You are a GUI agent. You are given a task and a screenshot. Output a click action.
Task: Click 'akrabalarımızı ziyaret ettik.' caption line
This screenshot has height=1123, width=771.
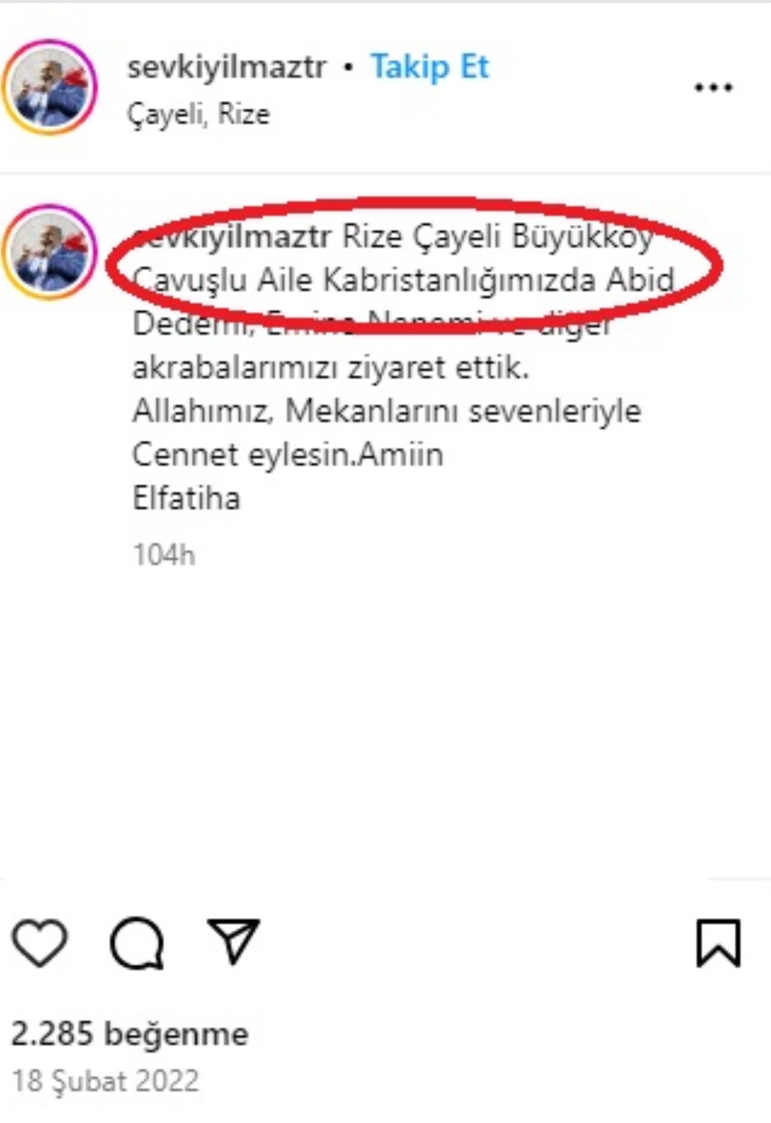coord(330,368)
